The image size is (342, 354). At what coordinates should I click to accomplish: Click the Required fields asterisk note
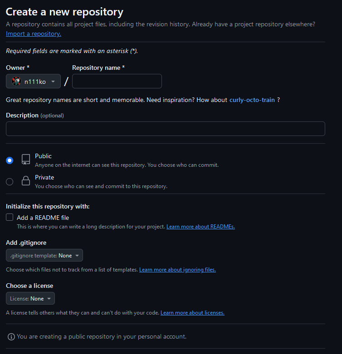coord(72,51)
